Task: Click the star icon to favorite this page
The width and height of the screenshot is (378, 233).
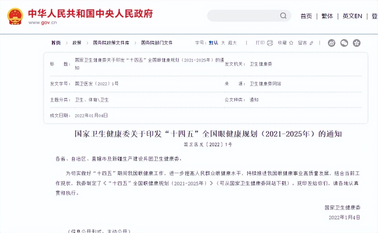Action: (x=291, y=43)
